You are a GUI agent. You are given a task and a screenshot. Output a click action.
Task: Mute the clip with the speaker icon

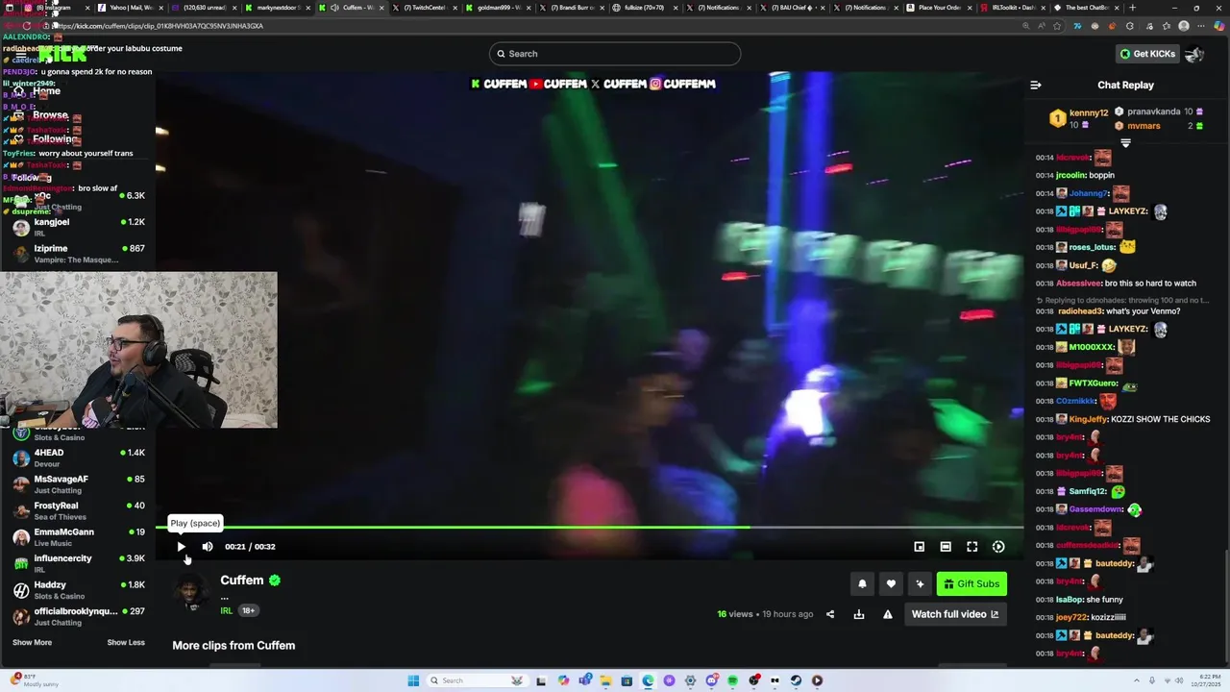pos(208,547)
